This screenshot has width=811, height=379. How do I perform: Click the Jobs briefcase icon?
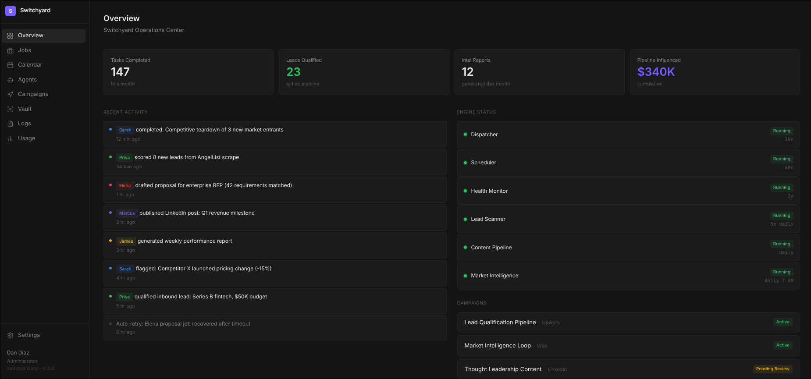[x=10, y=50]
